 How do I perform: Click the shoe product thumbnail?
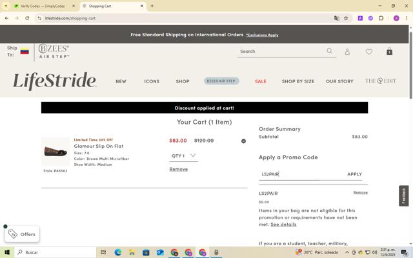pyautogui.click(x=55, y=152)
